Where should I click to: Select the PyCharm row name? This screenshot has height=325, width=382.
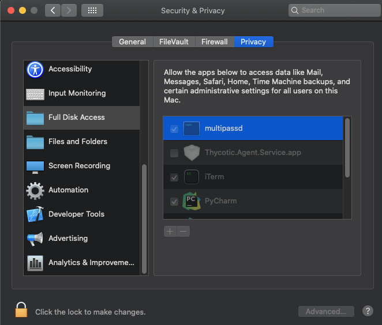pyautogui.click(x=221, y=201)
